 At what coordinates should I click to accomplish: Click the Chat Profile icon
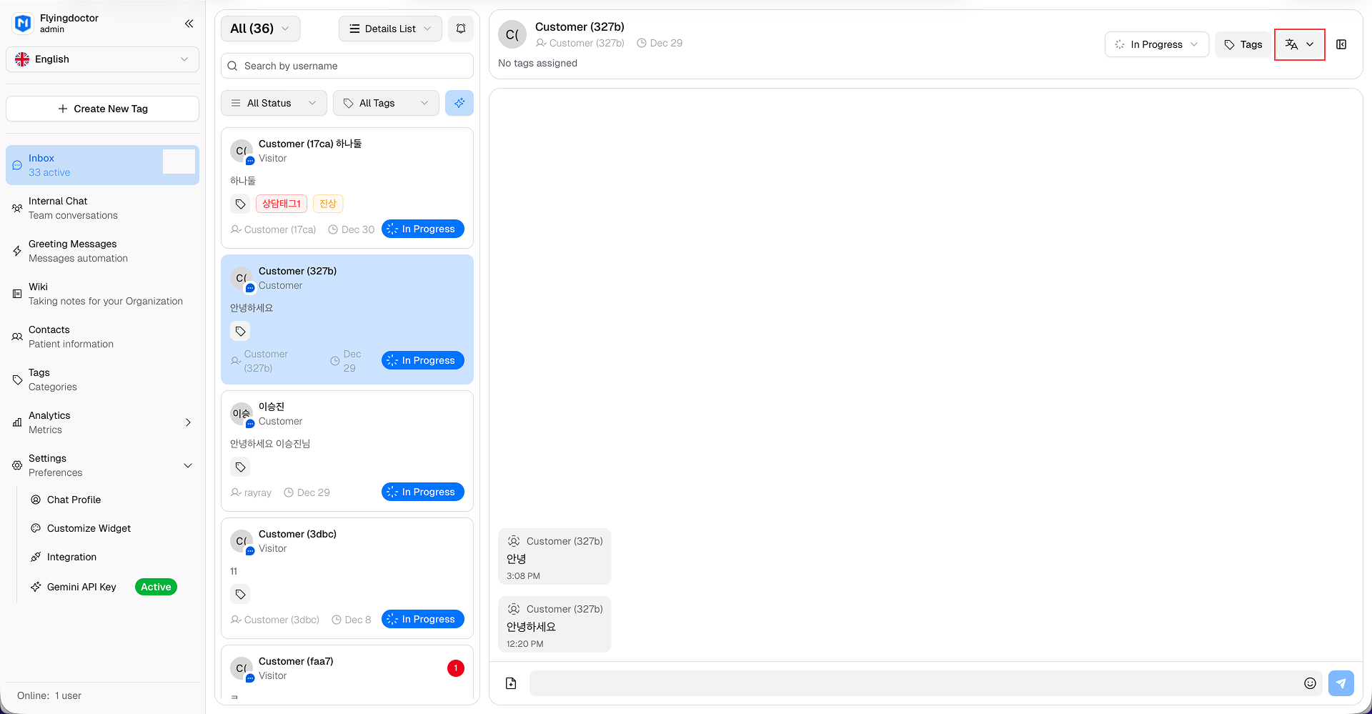pyautogui.click(x=36, y=500)
